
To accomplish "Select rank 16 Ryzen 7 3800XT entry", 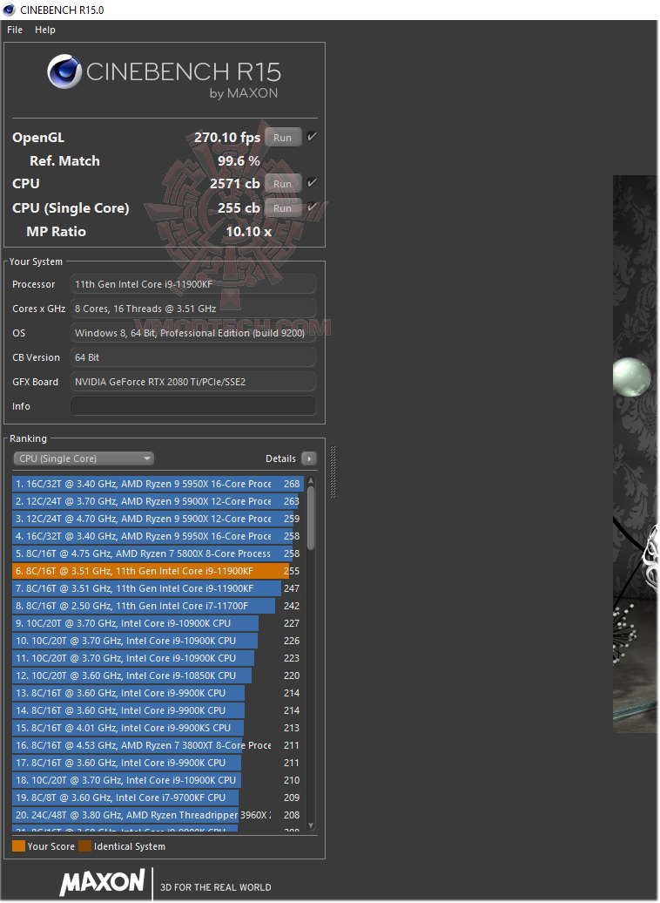I will click(x=158, y=745).
